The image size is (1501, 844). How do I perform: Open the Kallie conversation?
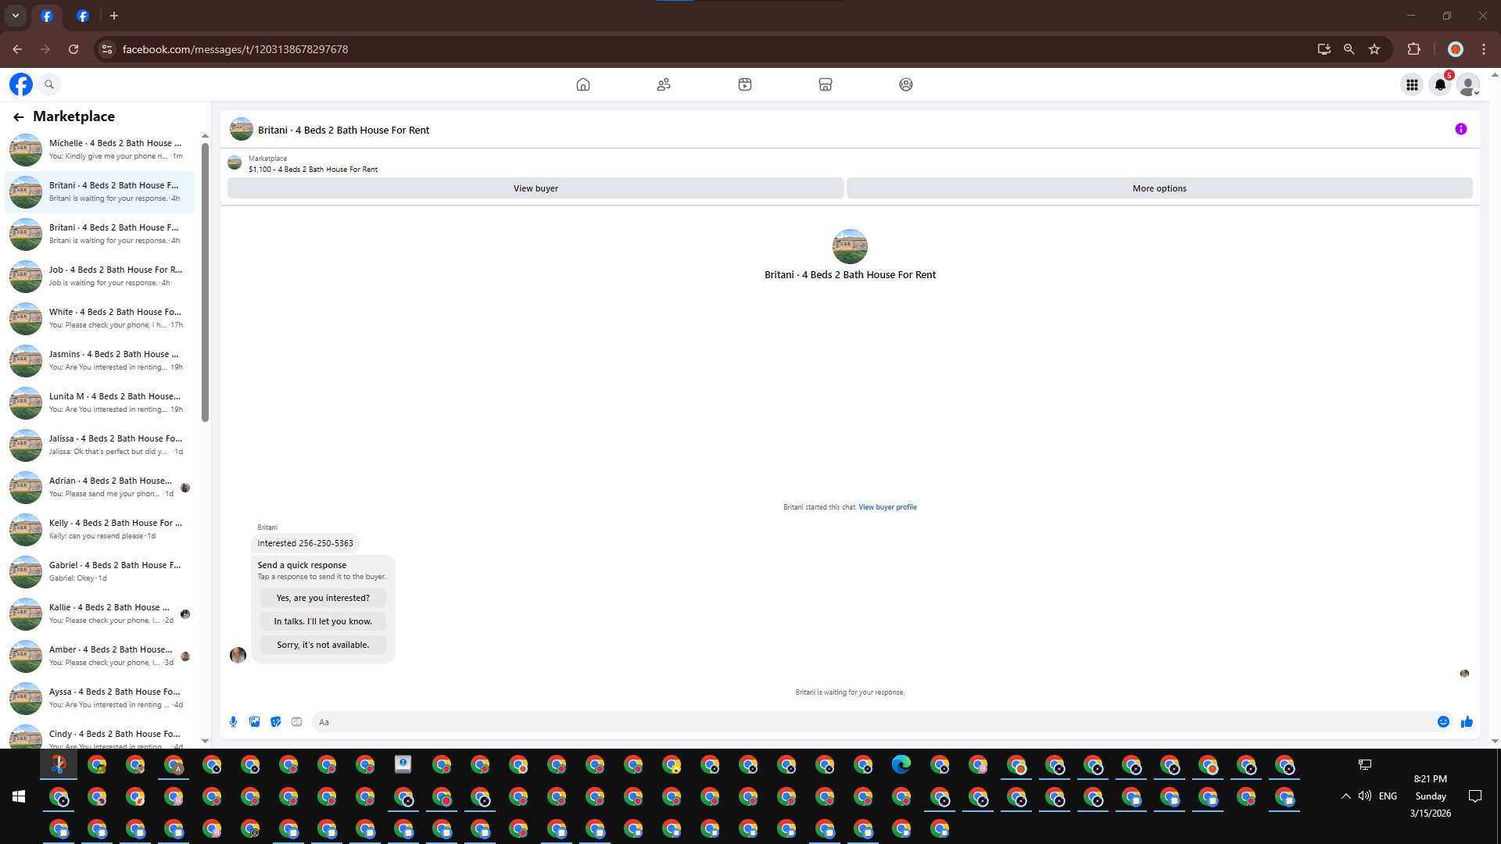point(100,614)
